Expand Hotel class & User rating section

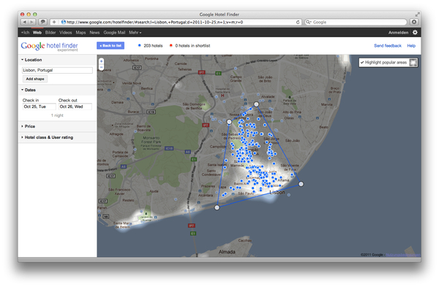point(47,137)
